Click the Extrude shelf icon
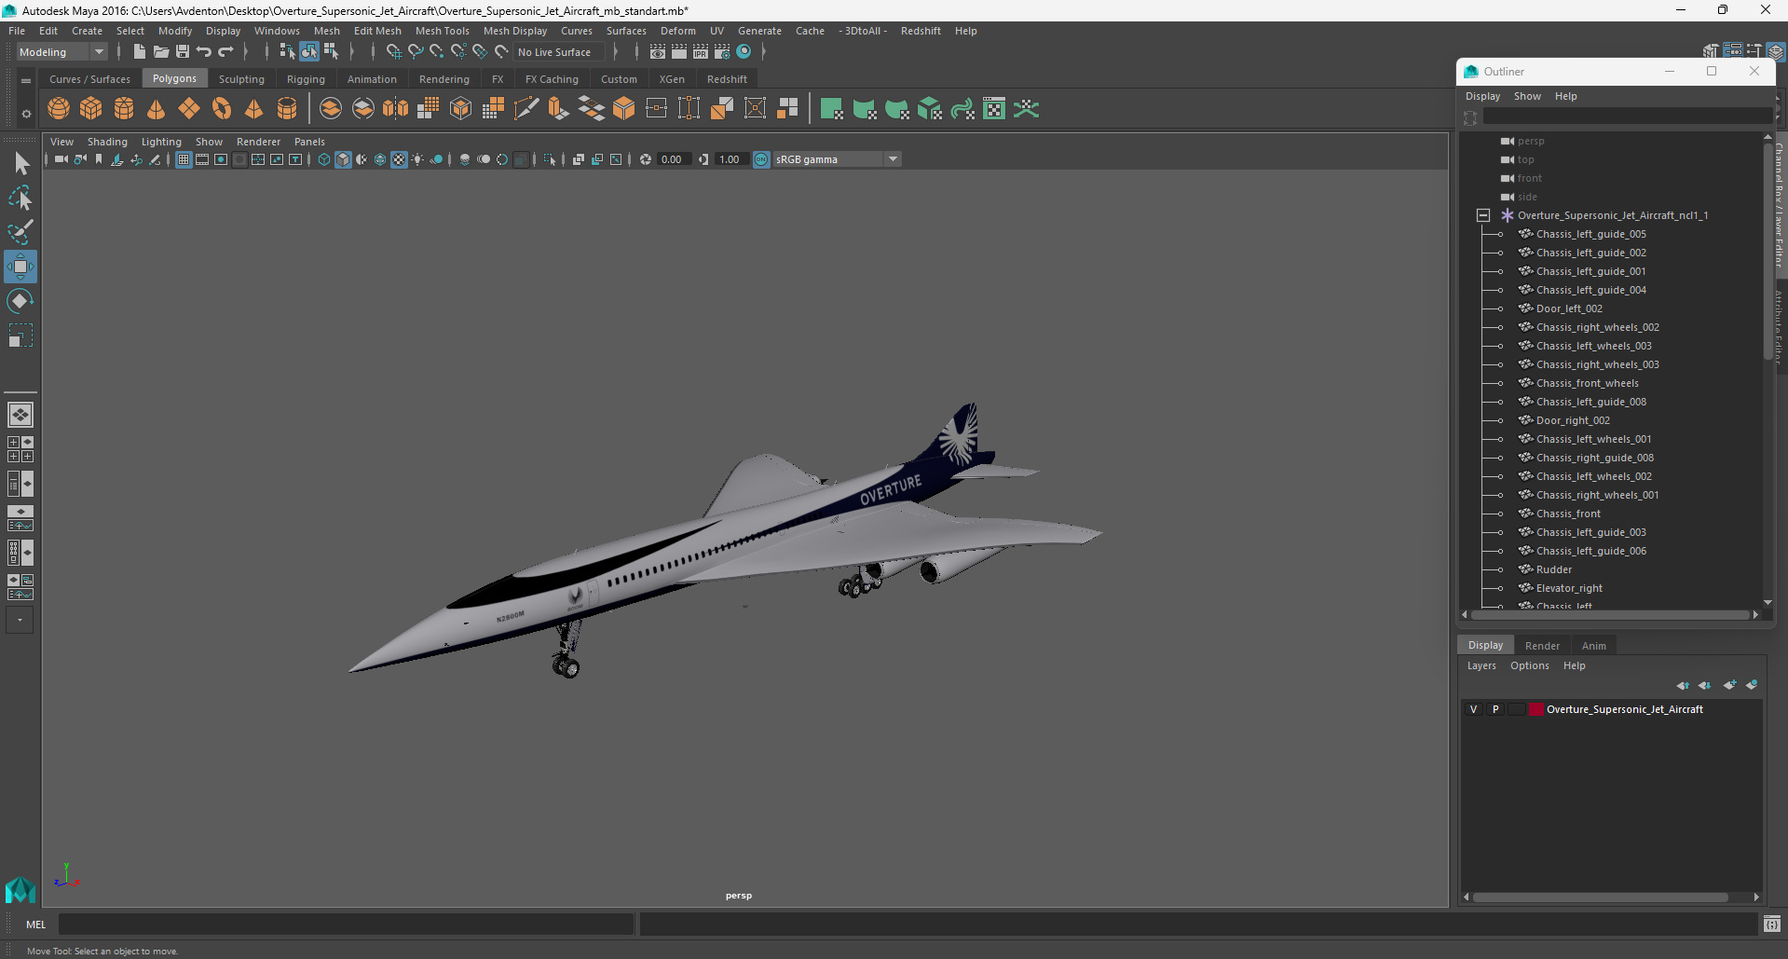 pyautogui.click(x=559, y=109)
